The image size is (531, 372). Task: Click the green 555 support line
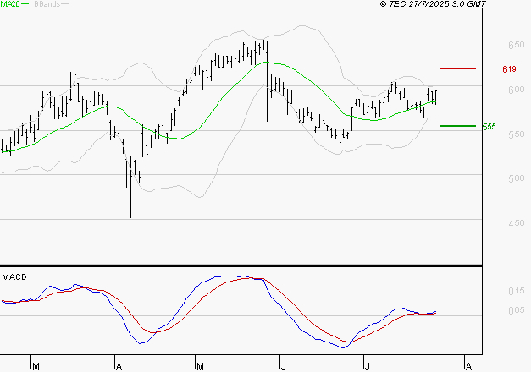[x=457, y=126]
